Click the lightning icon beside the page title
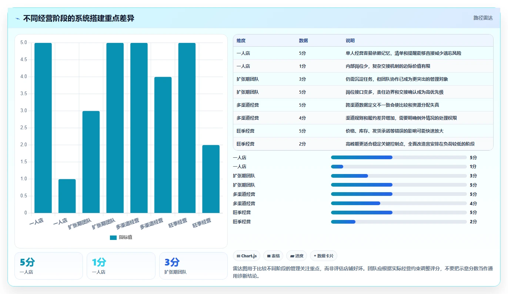Screen dimensions: 508x294 pyautogui.click(x=17, y=19)
